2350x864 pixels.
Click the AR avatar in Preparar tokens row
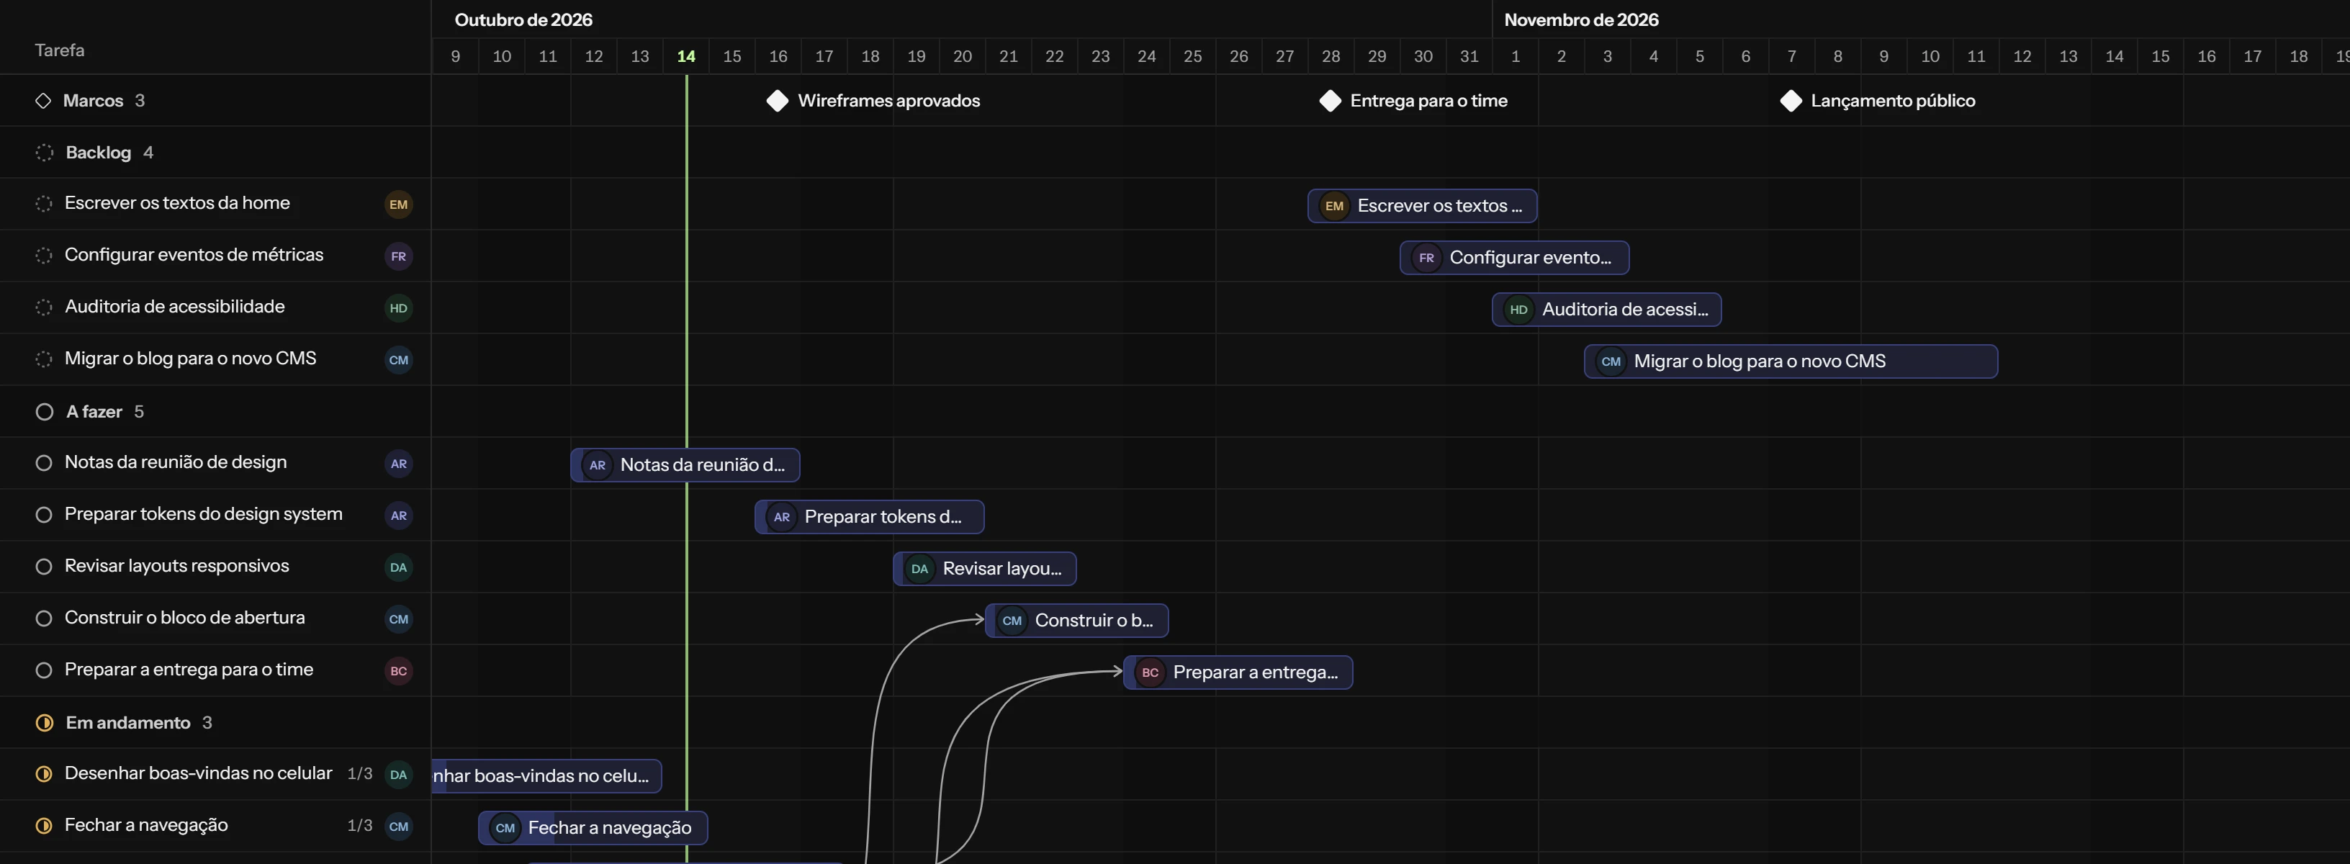pyautogui.click(x=399, y=516)
